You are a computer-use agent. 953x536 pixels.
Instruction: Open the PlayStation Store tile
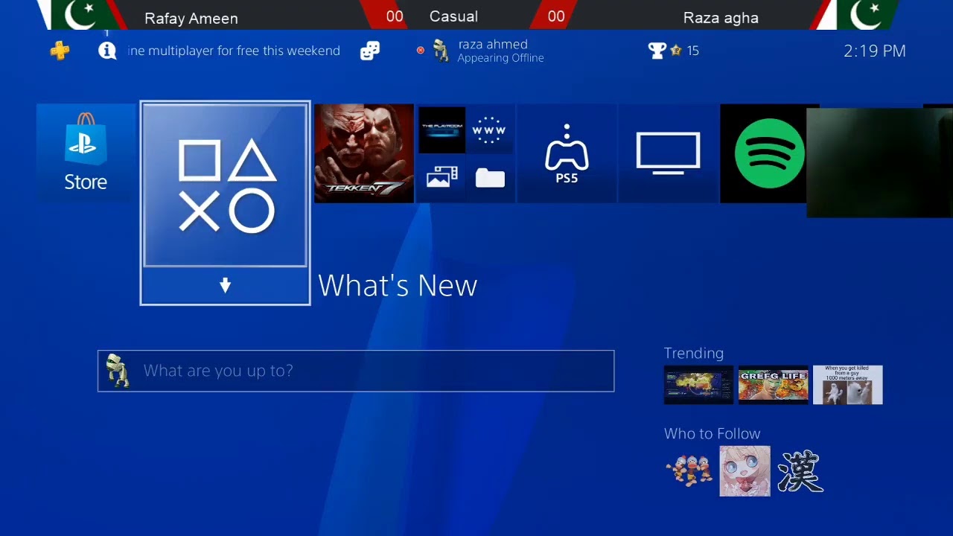point(86,153)
